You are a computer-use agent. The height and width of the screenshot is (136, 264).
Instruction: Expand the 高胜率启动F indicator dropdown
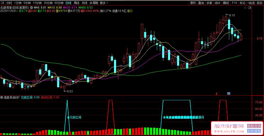(2, 97)
